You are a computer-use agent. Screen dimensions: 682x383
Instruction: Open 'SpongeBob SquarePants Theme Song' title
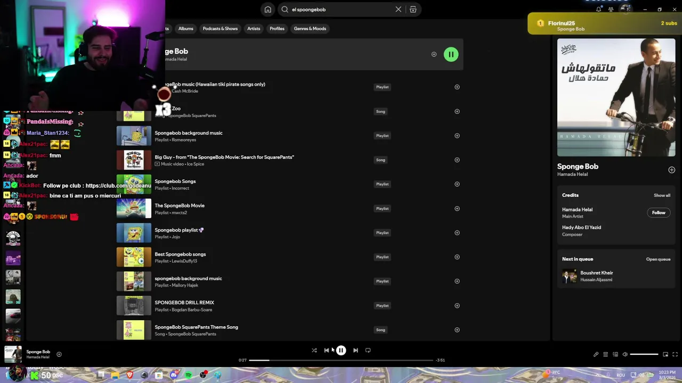pos(196,327)
